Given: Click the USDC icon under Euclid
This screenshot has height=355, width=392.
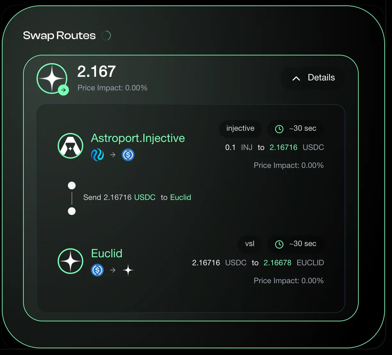Looking at the screenshot, I should [97, 270].
